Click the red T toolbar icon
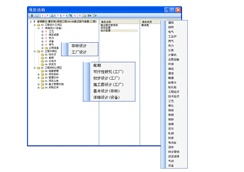This screenshot has height=172, width=244. coord(58,16)
